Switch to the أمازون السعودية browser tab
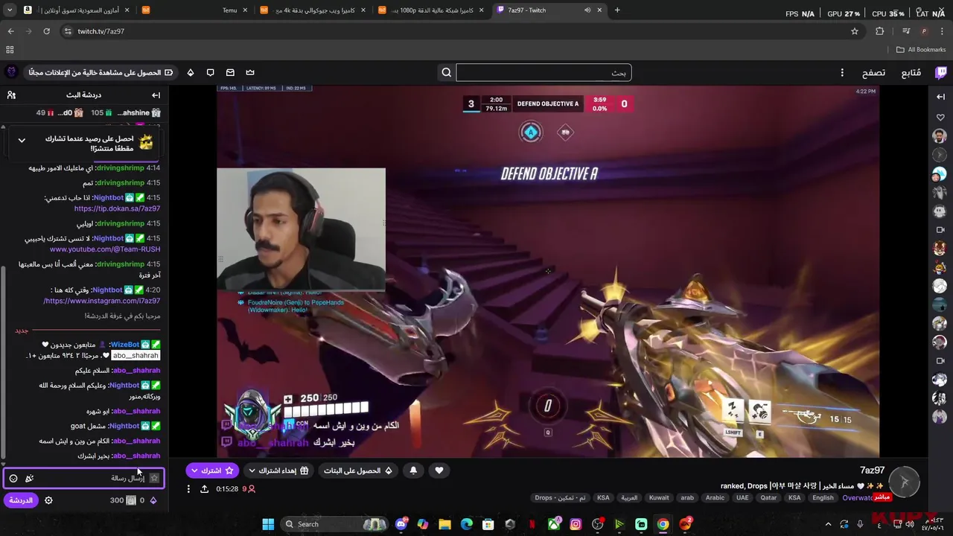Viewport: 953px width, 536px height. point(77,10)
